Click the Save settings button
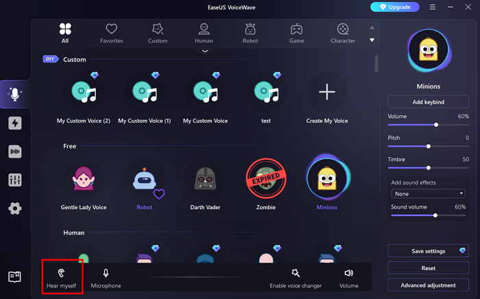 pyautogui.click(x=428, y=251)
